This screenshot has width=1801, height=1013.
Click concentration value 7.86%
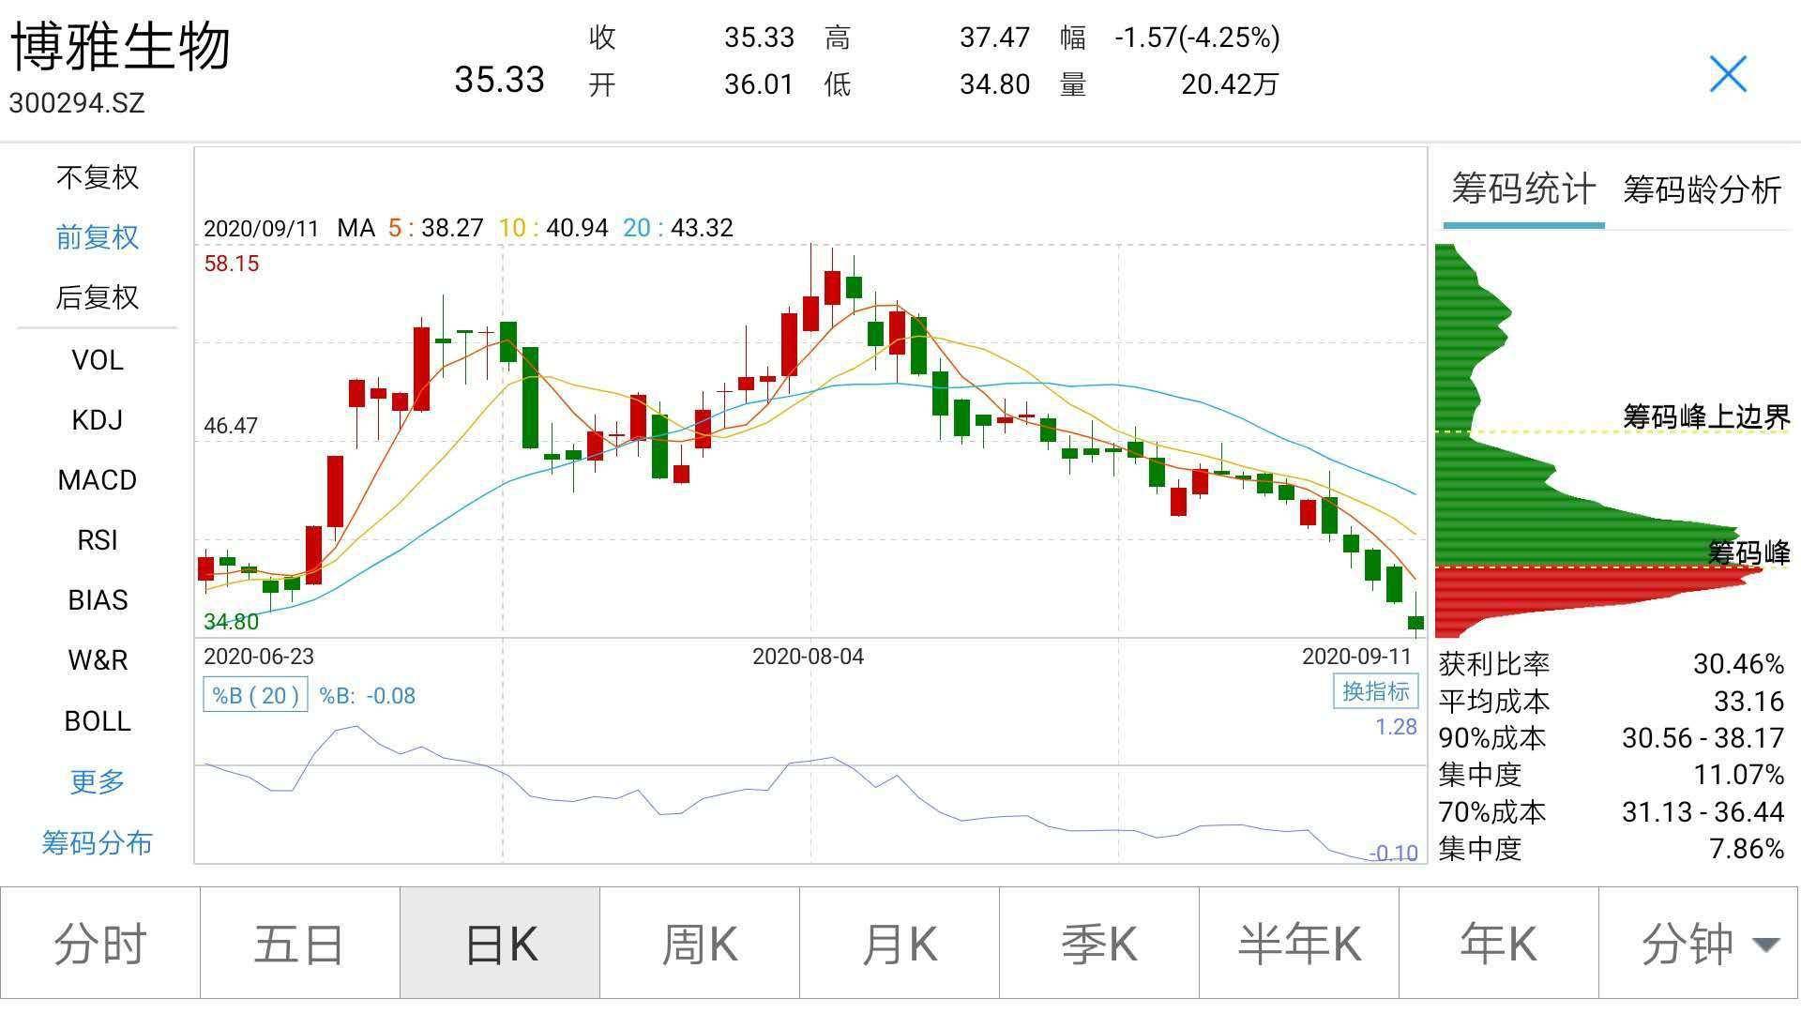point(1747,849)
